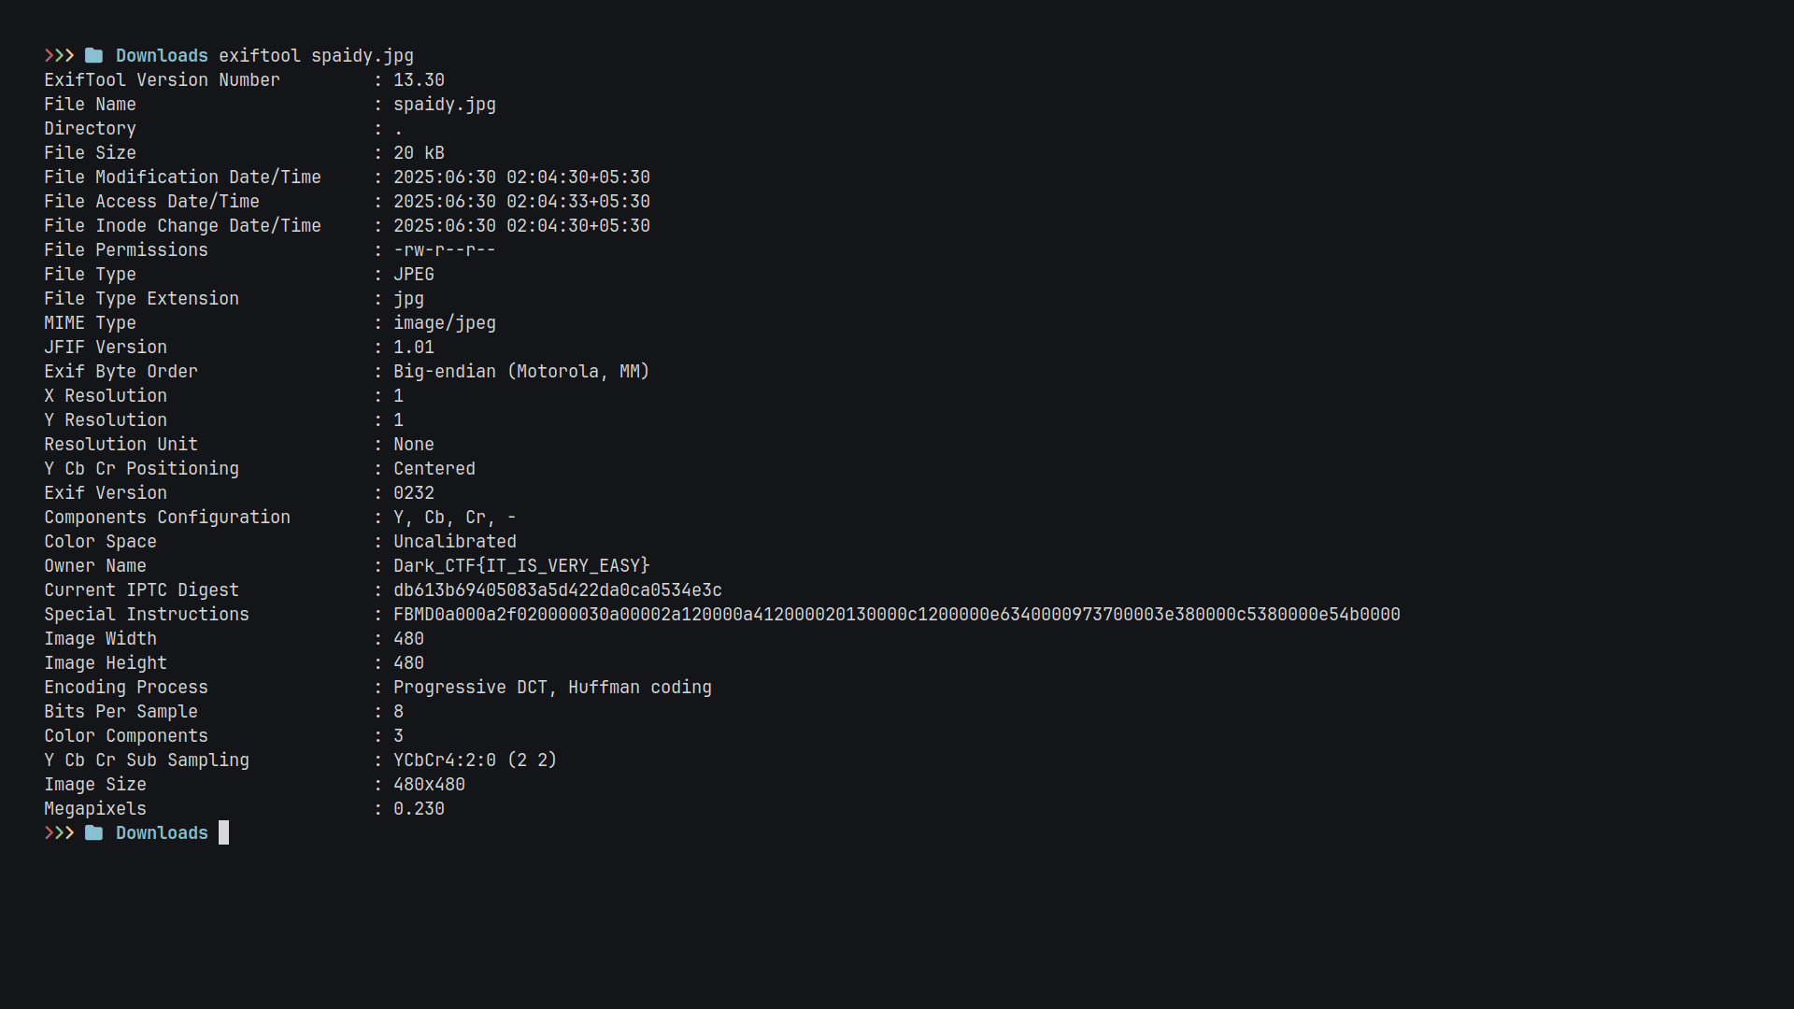Viewport: 1794px width, 1009px height.
Task: Click the File Name value spaidy.jpg
Action: [444, 105]
